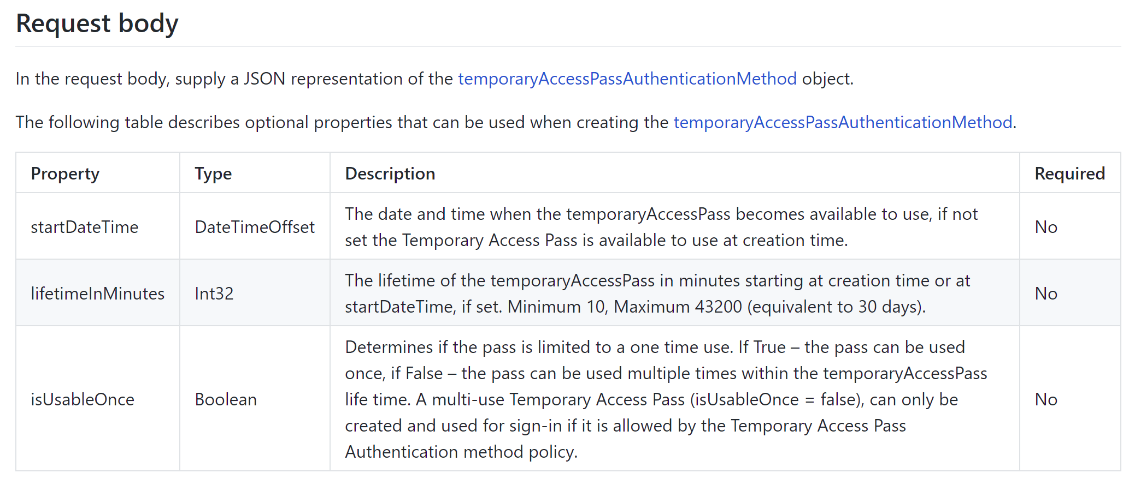This screenshot has width=1129, height=479.
Task: Click the "Property" column header
Action: [x=65, y=173]
